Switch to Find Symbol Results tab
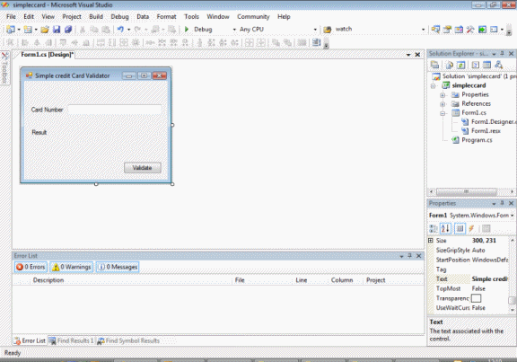 tap(128, 340)
